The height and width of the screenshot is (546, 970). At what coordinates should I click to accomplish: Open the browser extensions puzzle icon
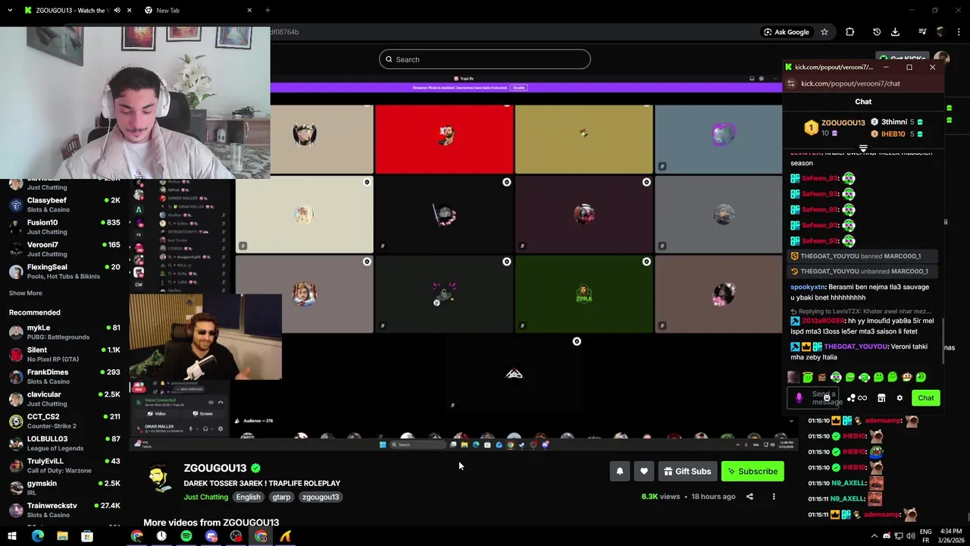click(850, 32)
